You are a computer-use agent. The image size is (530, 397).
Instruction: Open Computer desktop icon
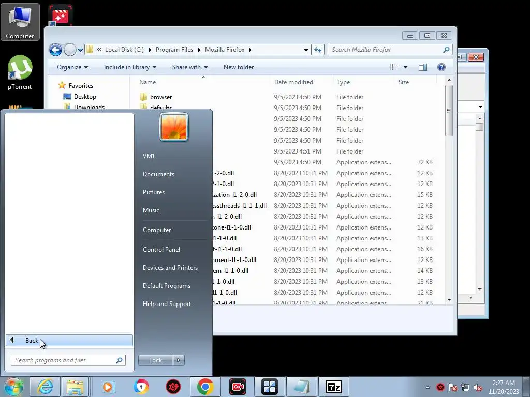click(x=20, y=22)
